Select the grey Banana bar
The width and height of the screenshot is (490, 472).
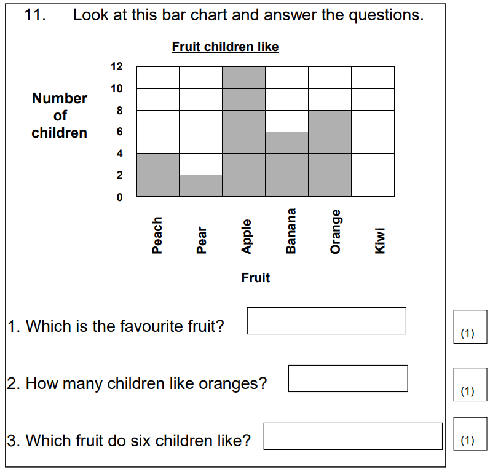coord(287,163)
